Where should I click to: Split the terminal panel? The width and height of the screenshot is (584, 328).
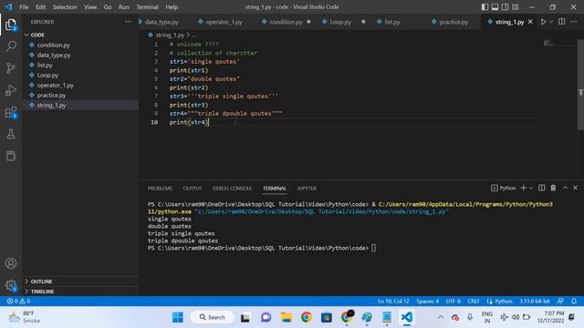pos(541,189)
